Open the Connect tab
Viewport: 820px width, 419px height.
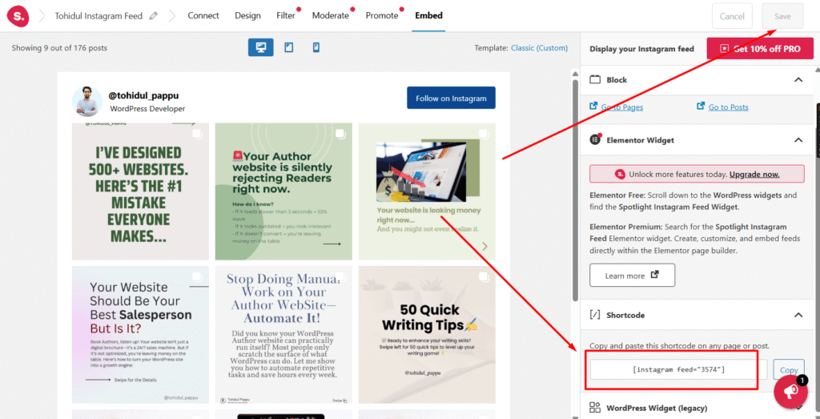203,16
